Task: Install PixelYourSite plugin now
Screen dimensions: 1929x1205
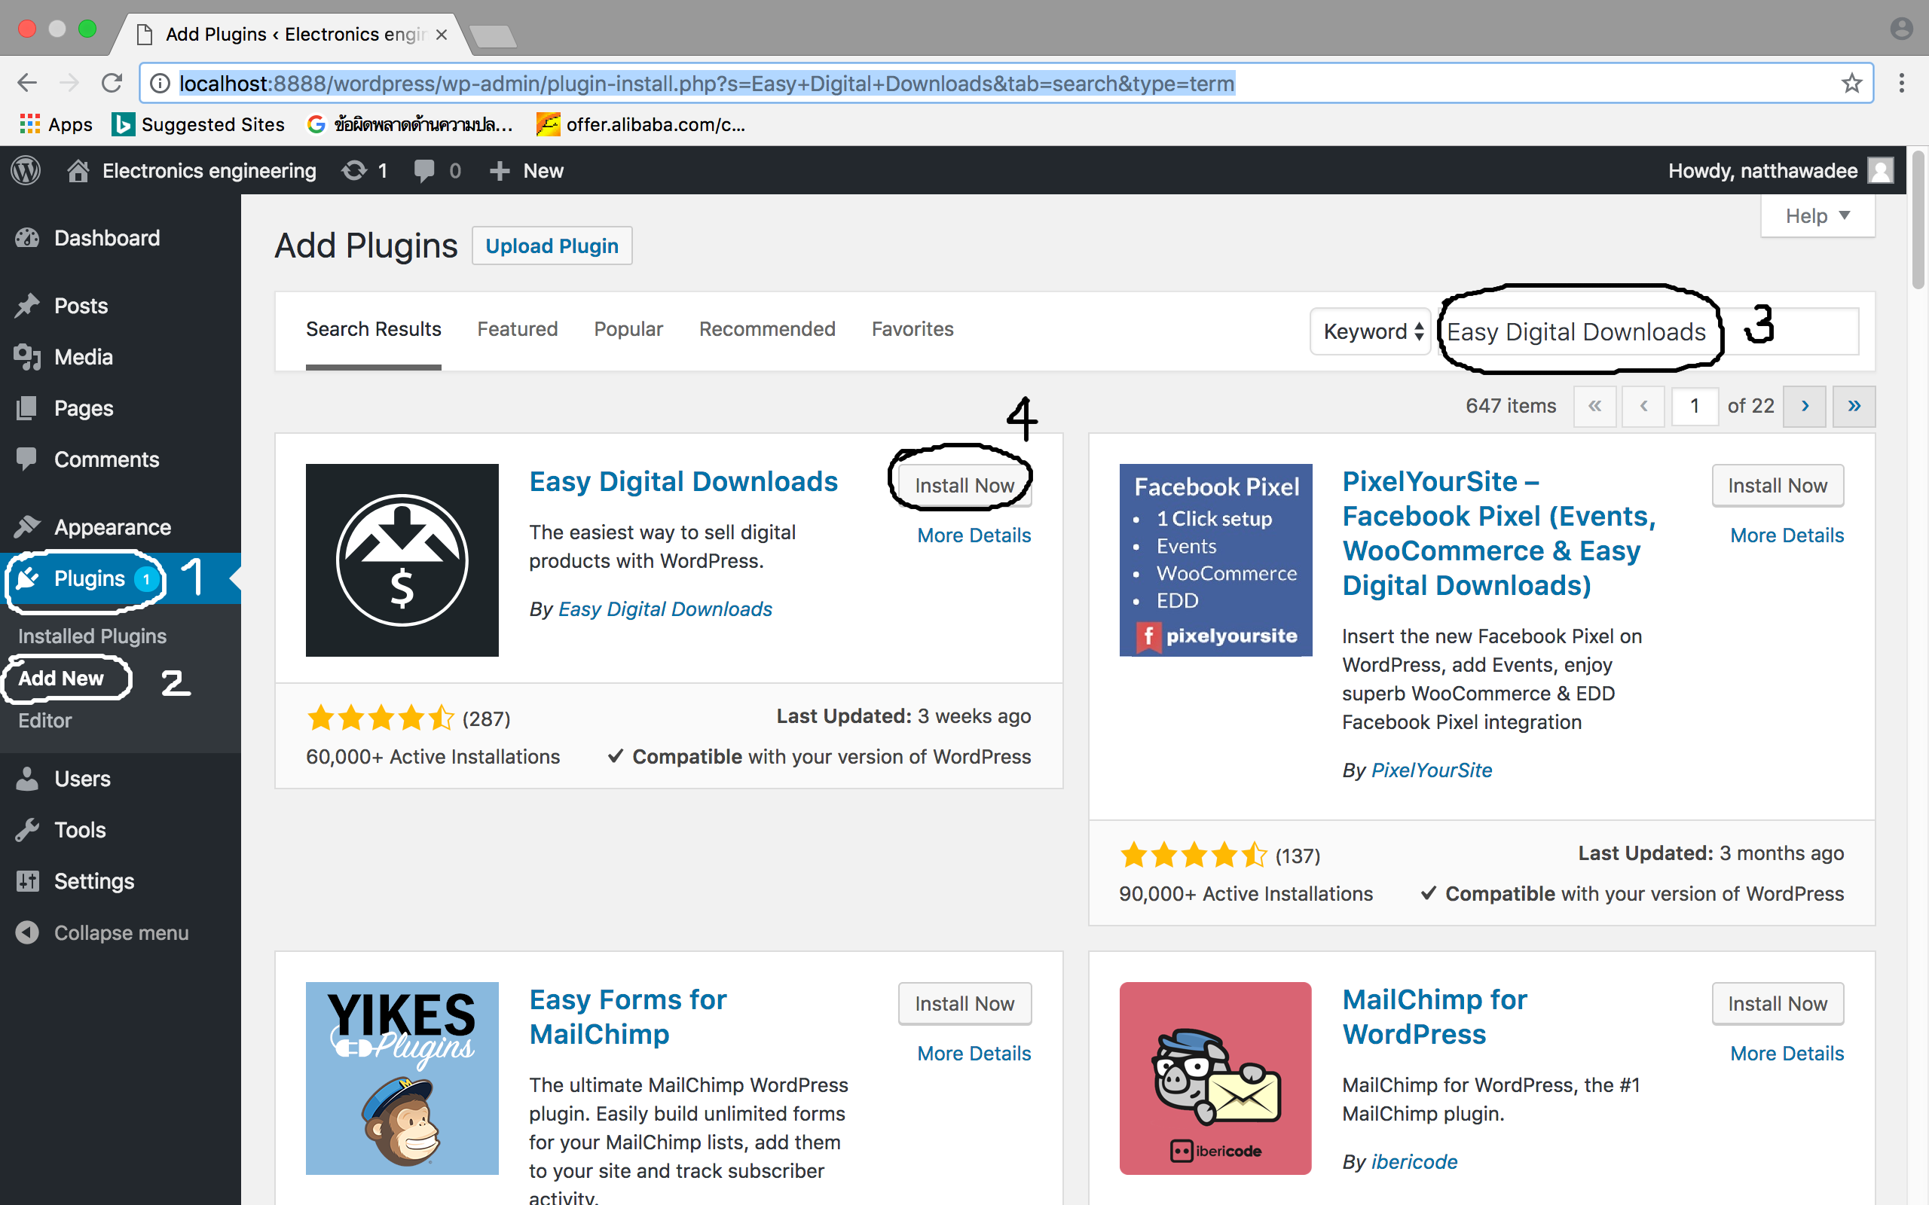Action: [1778, 485]
